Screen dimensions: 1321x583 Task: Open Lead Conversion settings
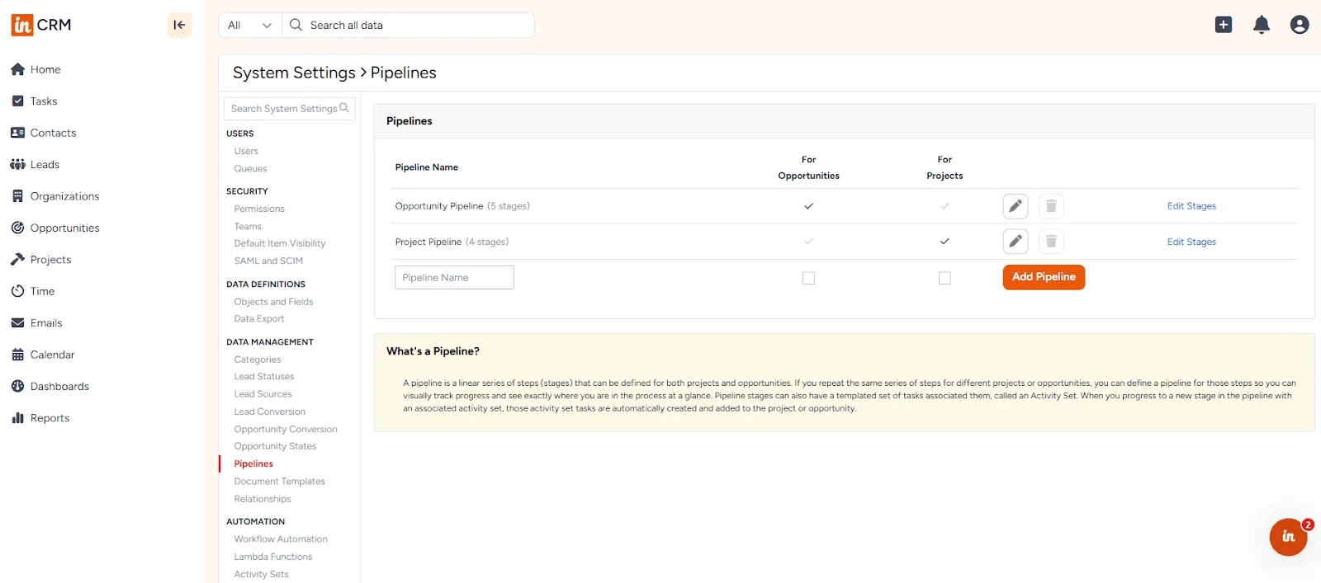pyautogui.click(x=269, y=411)
